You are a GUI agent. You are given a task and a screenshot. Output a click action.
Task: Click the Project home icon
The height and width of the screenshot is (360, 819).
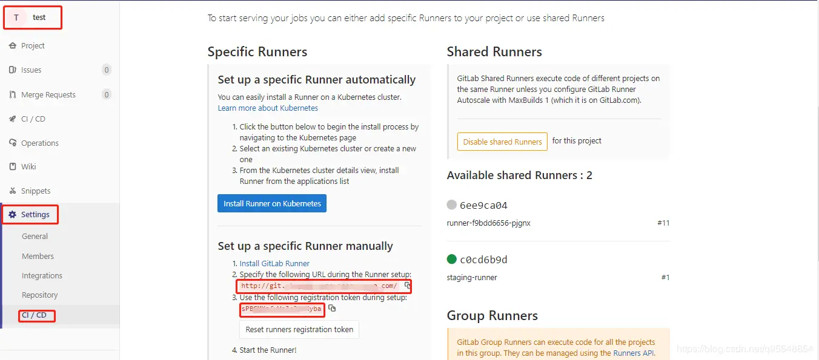[13, 46]
